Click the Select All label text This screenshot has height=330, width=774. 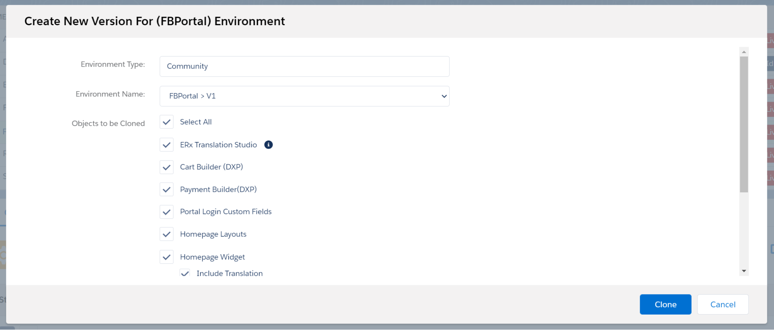(196, 122)
